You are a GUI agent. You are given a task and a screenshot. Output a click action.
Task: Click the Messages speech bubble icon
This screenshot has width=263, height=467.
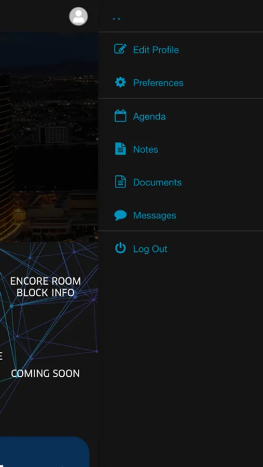pyautogui.click(x=120, y=215)
